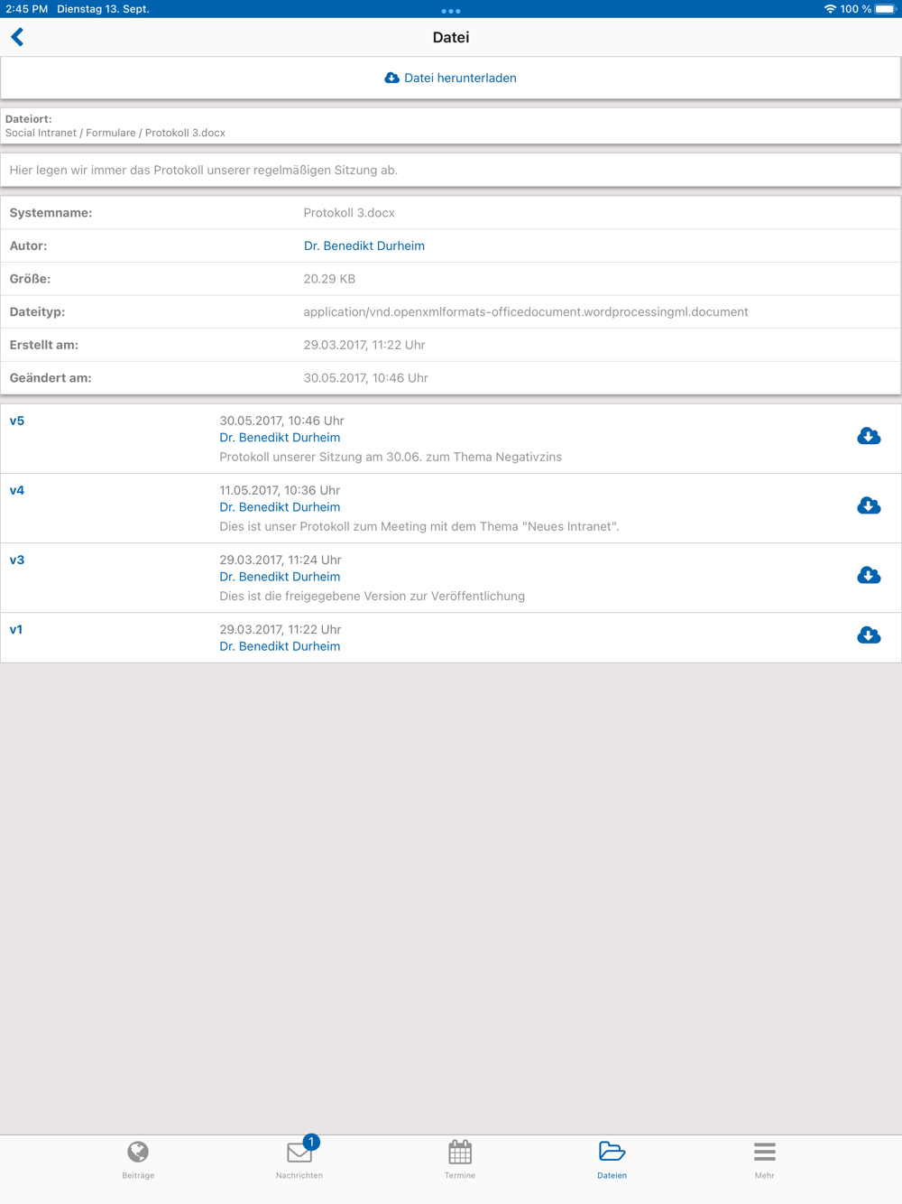Click file size '20.29 KB'
The image size is (902, 1204).
click(329, 279)
